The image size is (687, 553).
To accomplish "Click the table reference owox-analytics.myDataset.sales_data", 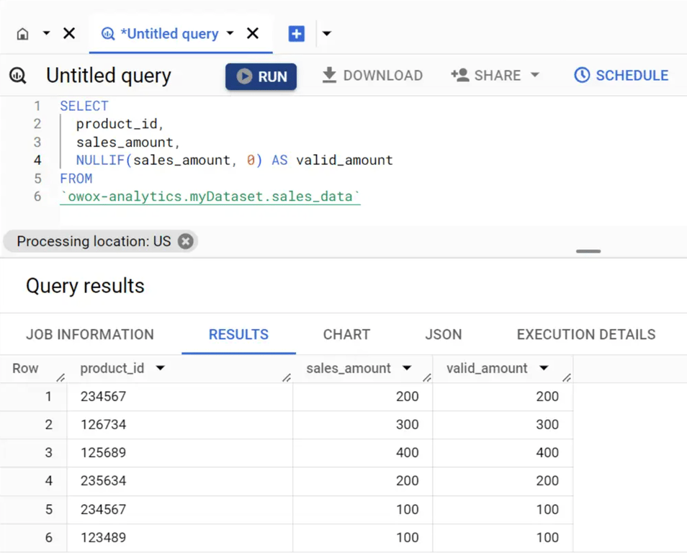I will pyautogui.click(x=210, y=197).
